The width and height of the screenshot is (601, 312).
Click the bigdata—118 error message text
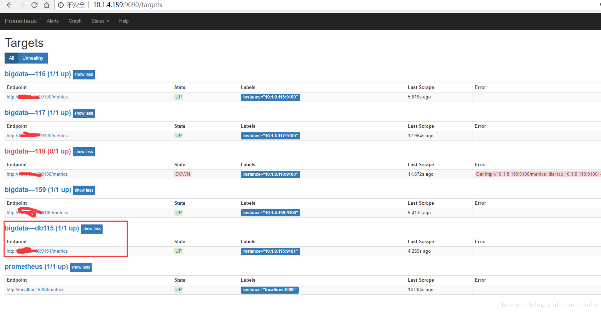[538, 174]
